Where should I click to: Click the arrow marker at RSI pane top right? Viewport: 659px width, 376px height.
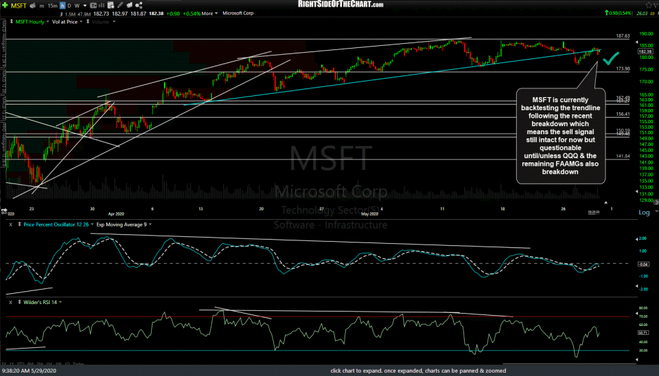click(x=636, y=314)
